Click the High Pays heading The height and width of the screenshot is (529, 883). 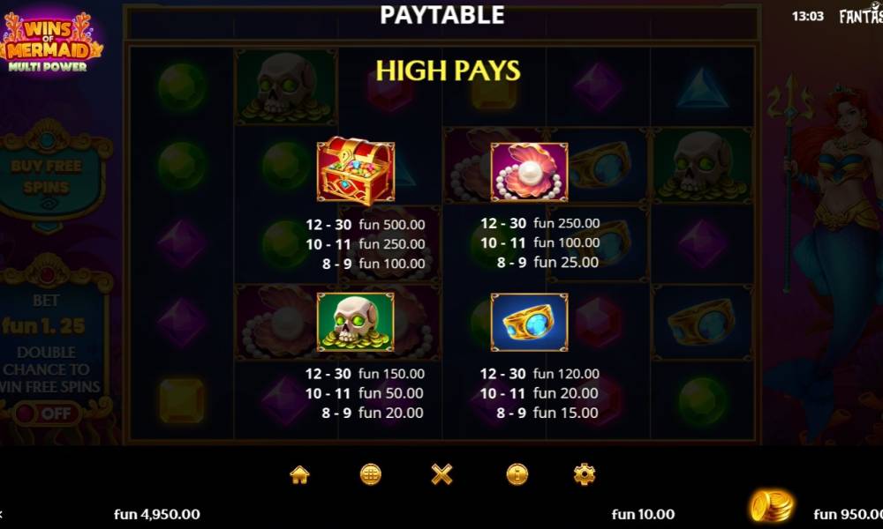tap(449, 71)
